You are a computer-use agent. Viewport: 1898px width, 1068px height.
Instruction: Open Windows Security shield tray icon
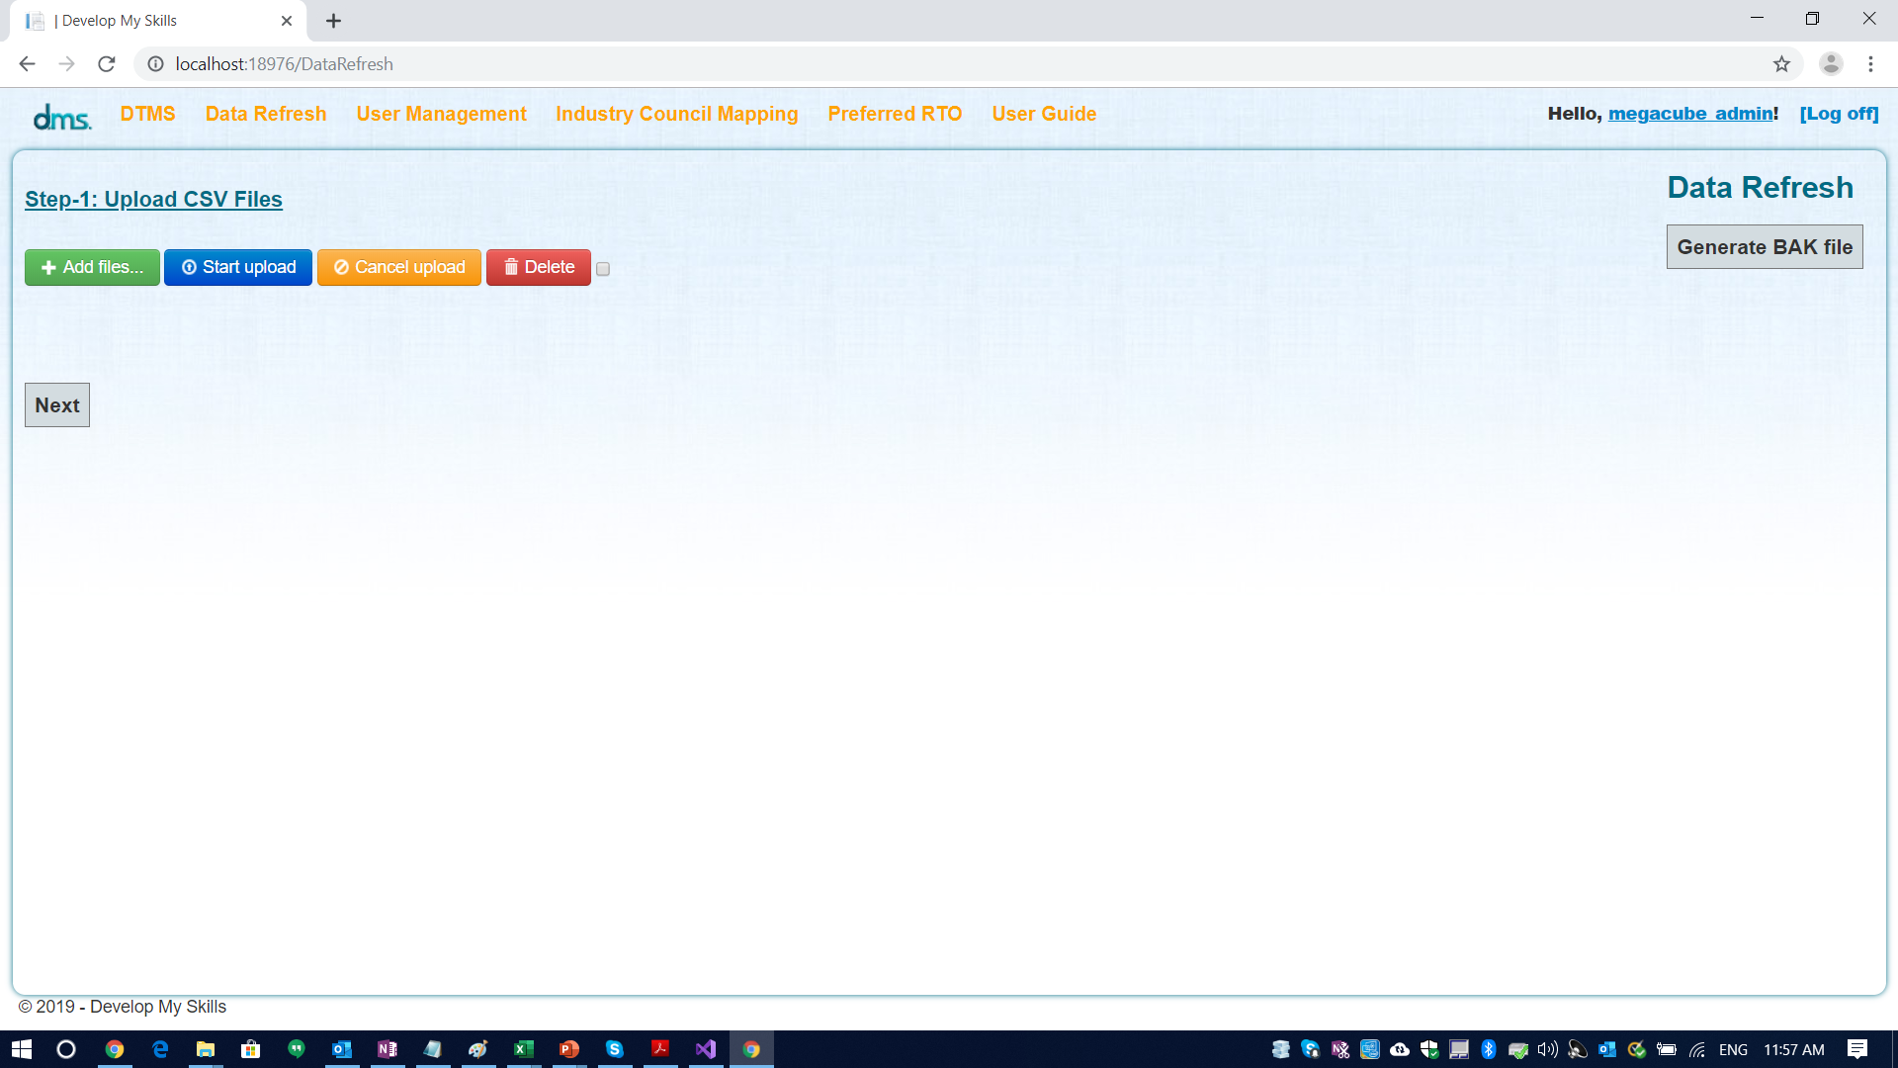[x=1429, y=1049]
